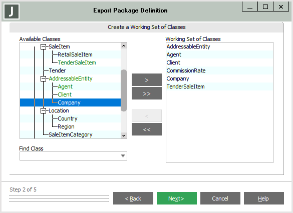Add all classes with double right arrow

pyautogui.click(x=147, y=93)
